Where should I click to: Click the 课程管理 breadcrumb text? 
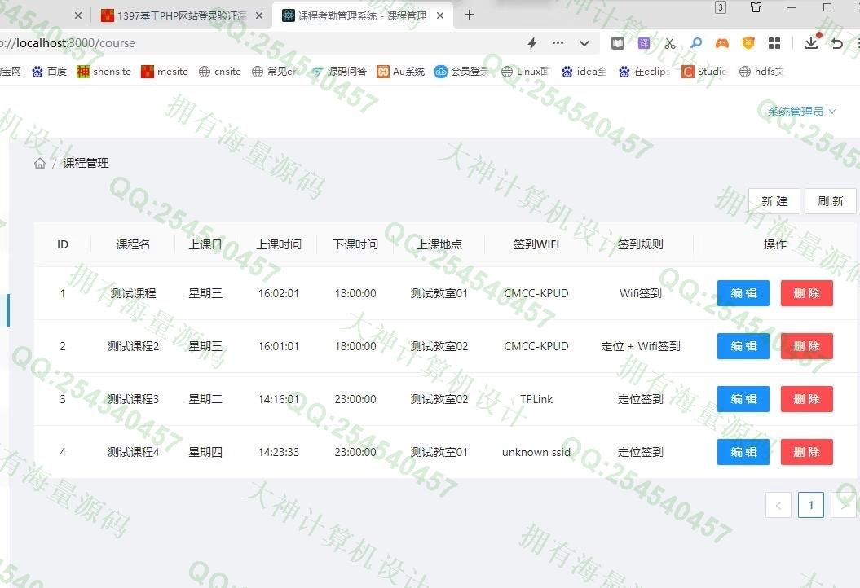86,164
